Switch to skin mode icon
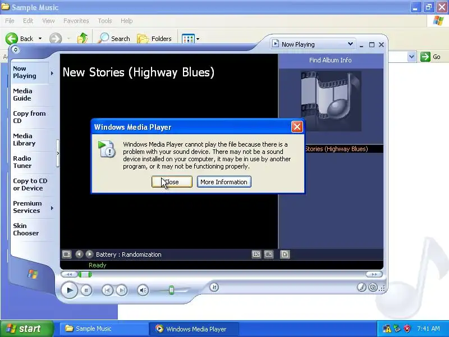 pyautogui.click(x=373, y=287)
